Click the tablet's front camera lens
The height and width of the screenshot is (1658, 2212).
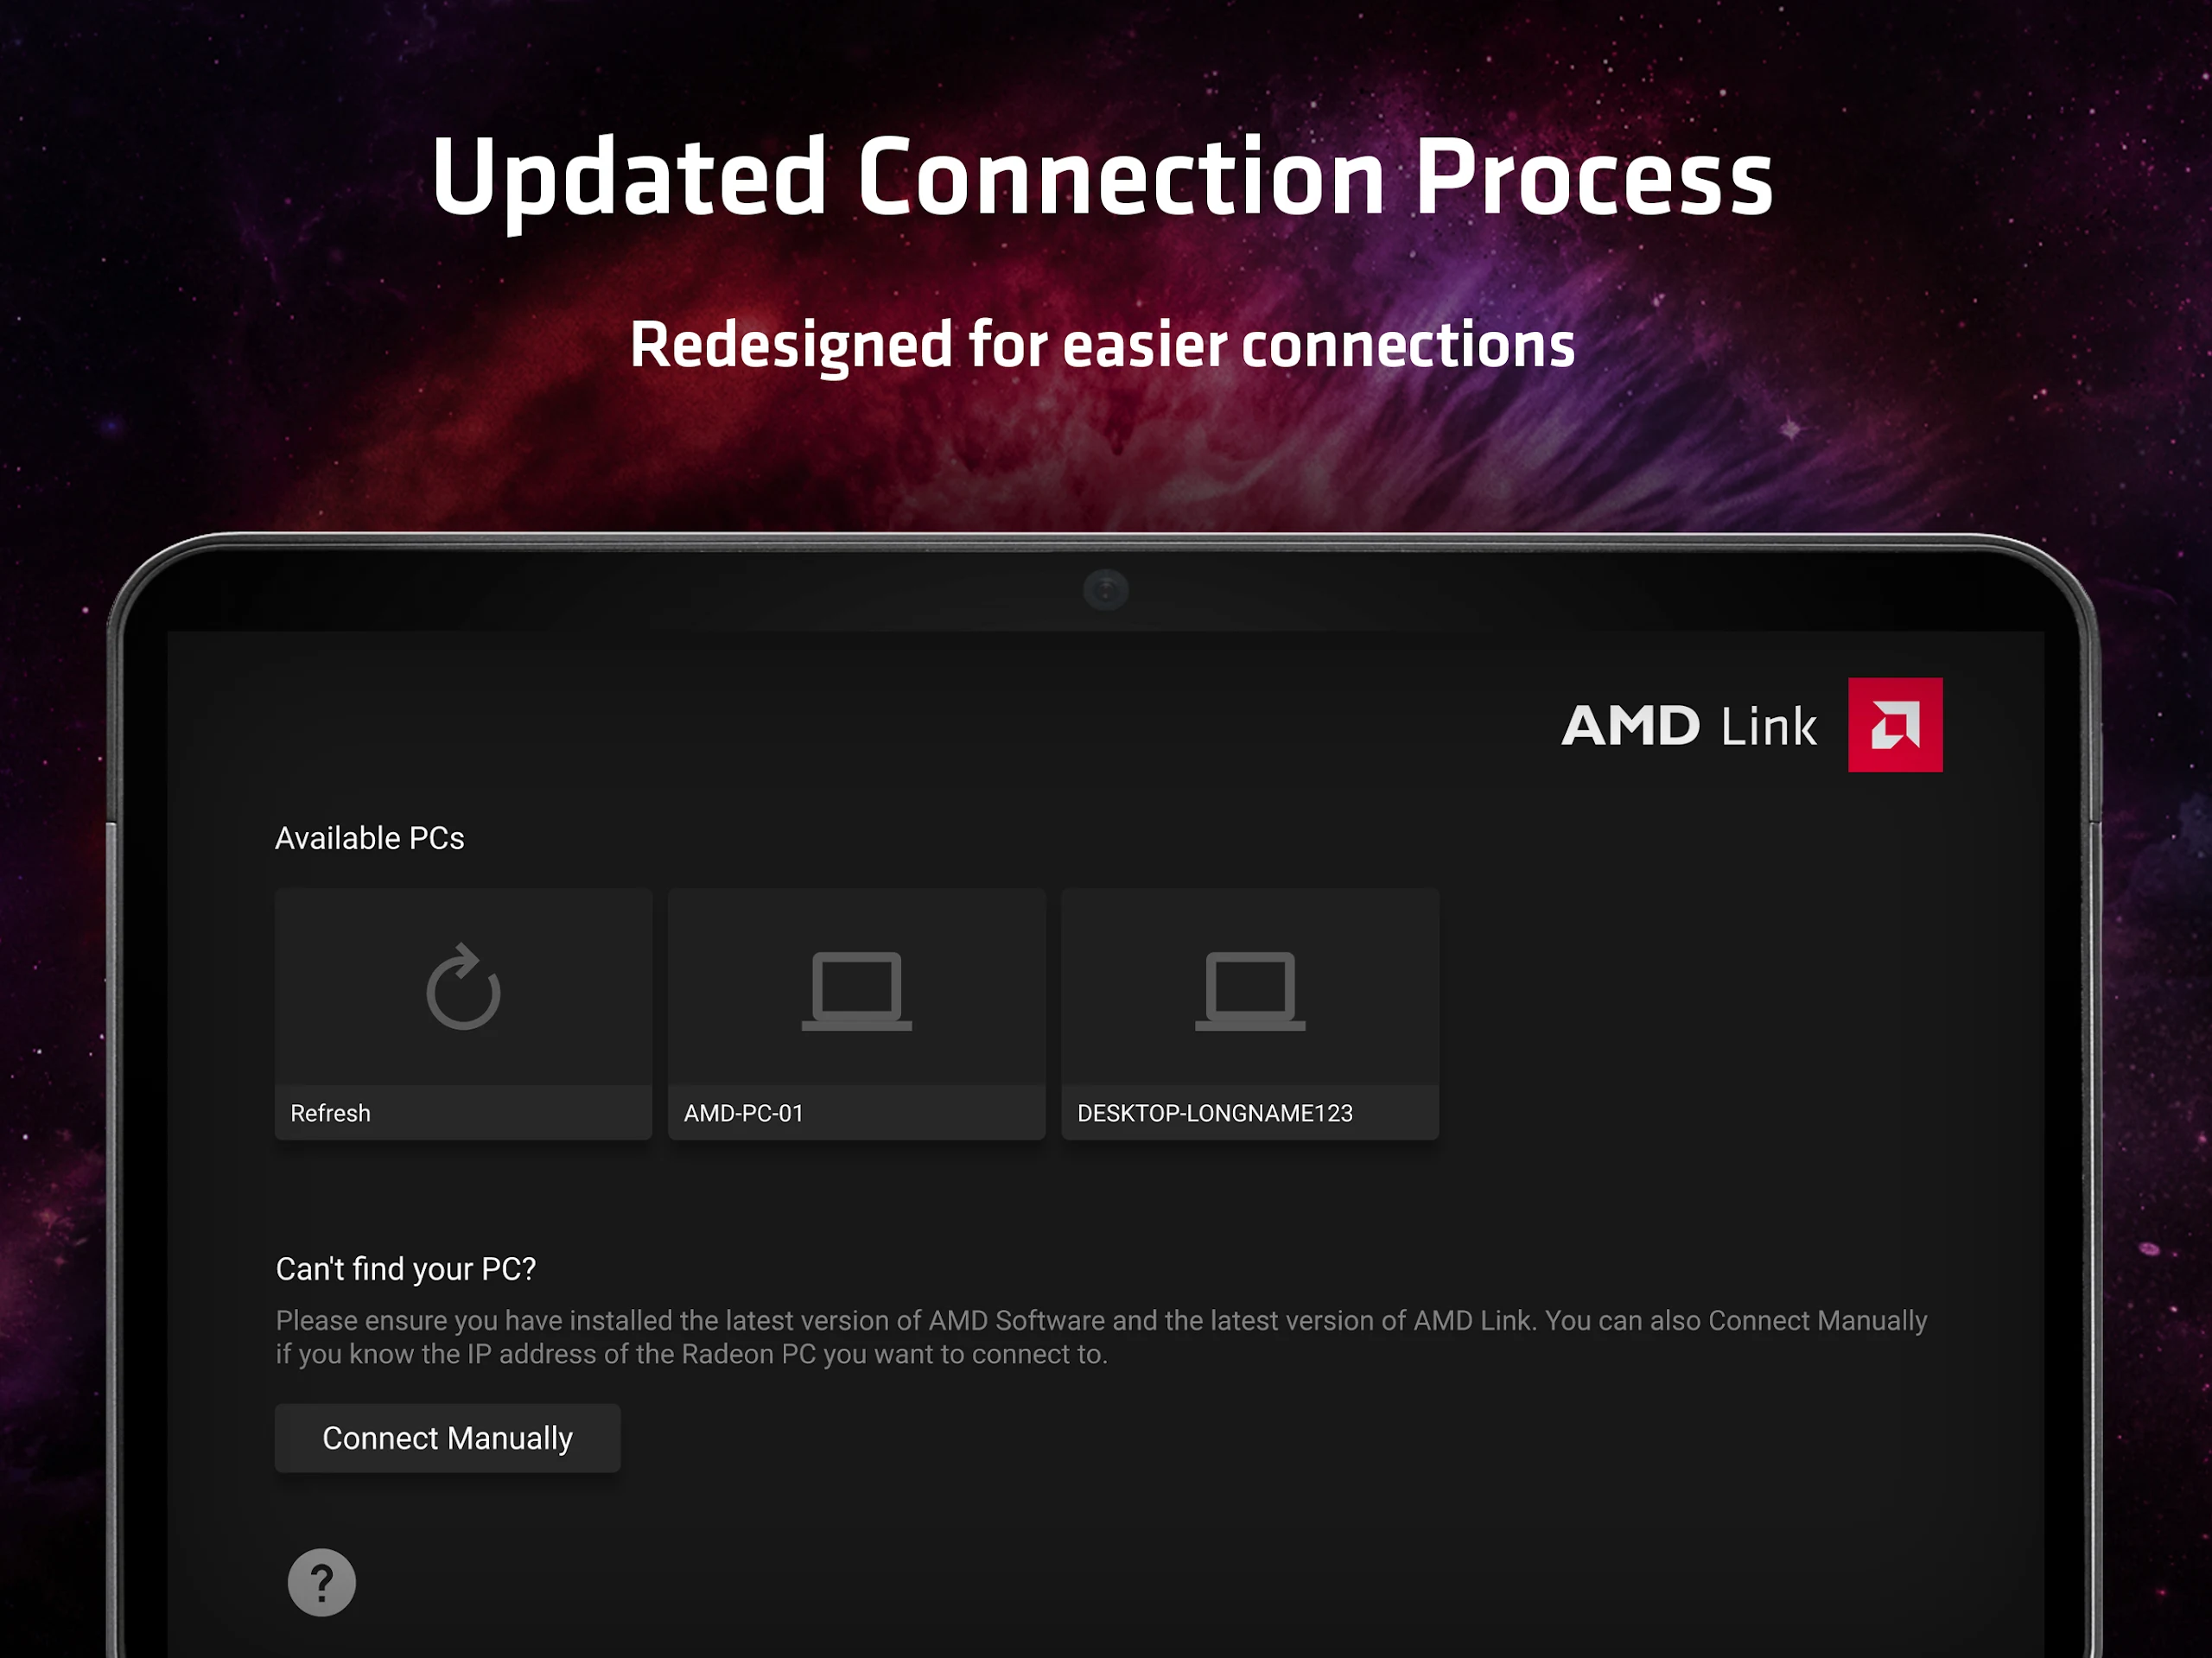tap(1105, 590)
